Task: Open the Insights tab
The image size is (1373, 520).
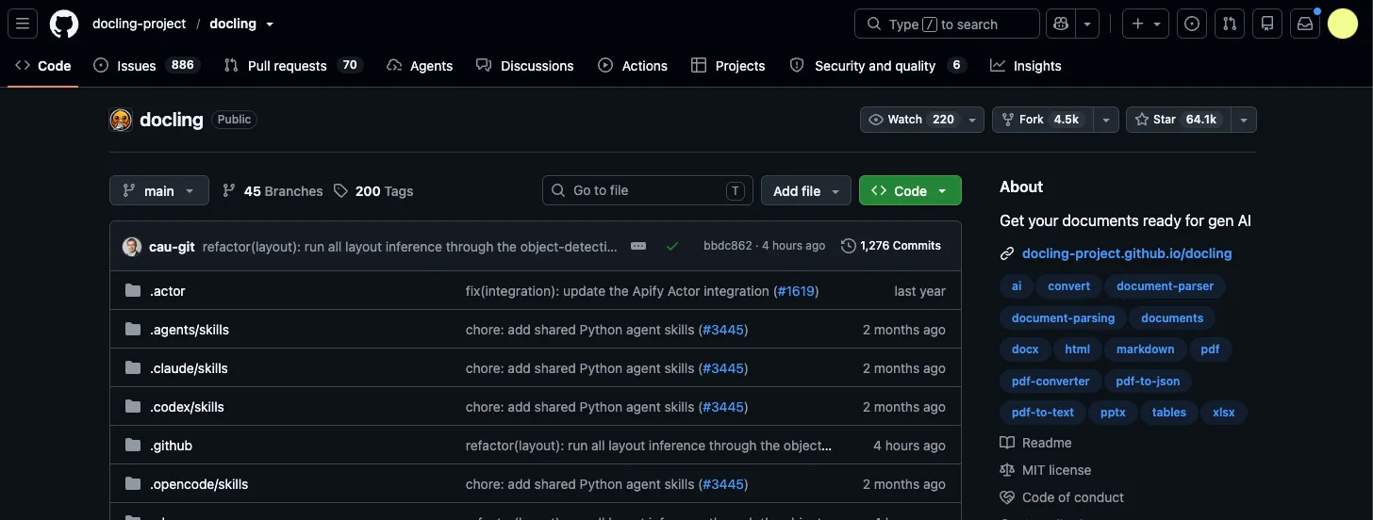Action: point(1026,66)
